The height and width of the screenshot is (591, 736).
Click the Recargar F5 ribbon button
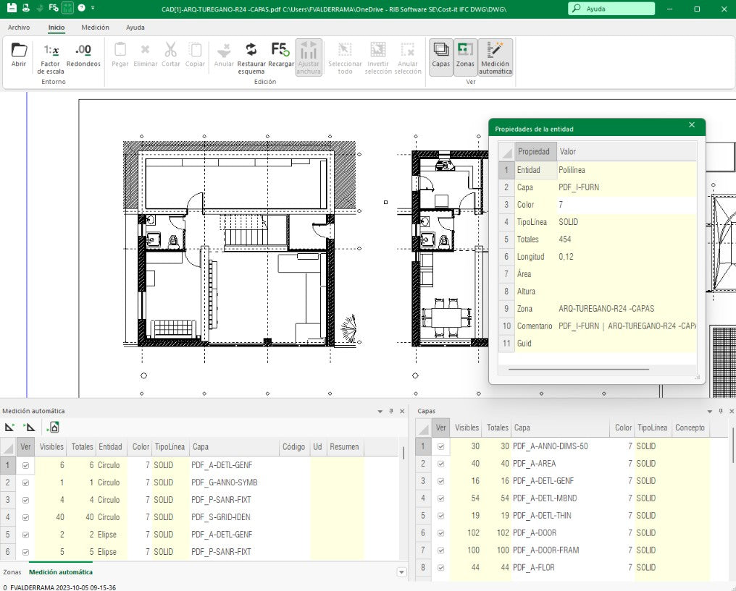click(280, 54)
